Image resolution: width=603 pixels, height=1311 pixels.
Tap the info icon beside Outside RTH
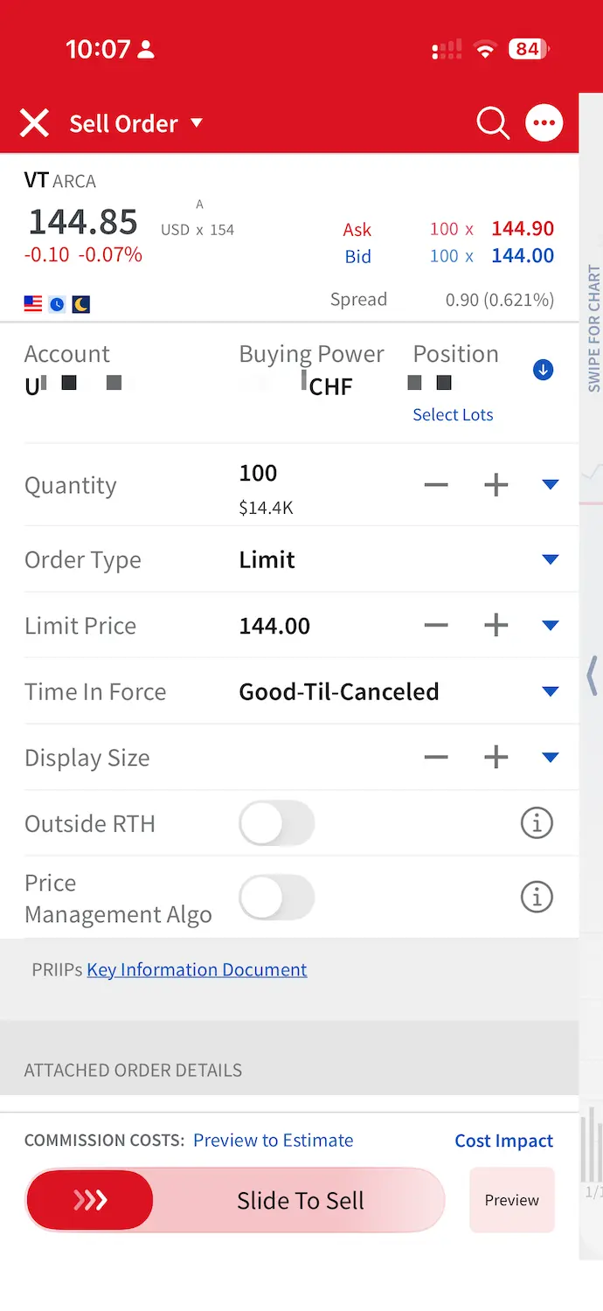pyautogui.click(x=537, y=822)
